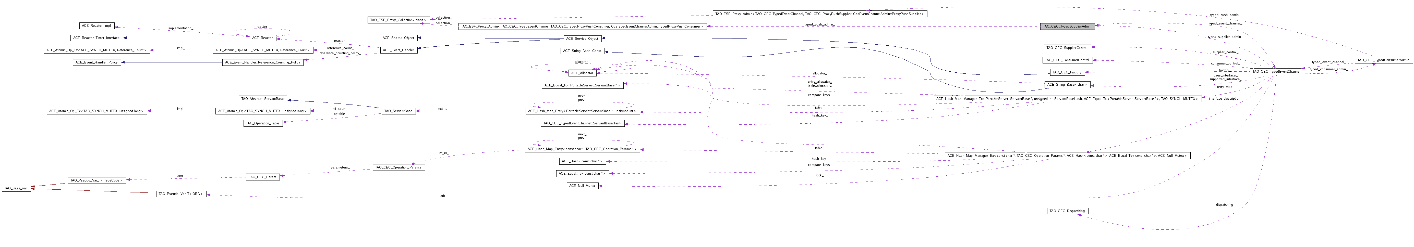Click the TAO_Base_var class node
The width and height of the screenshot is (1414, 247).
click(16, 188)
